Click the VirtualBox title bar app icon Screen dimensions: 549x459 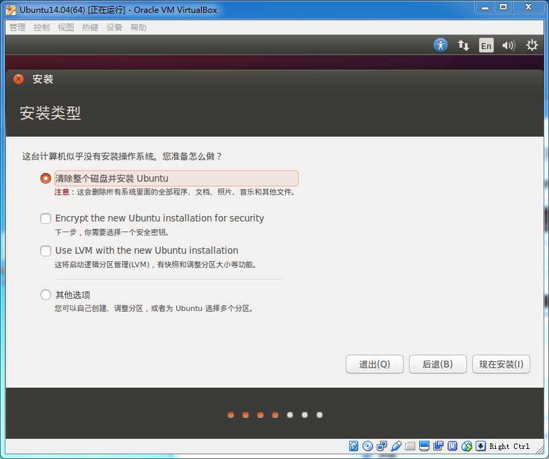click(11, 10)
